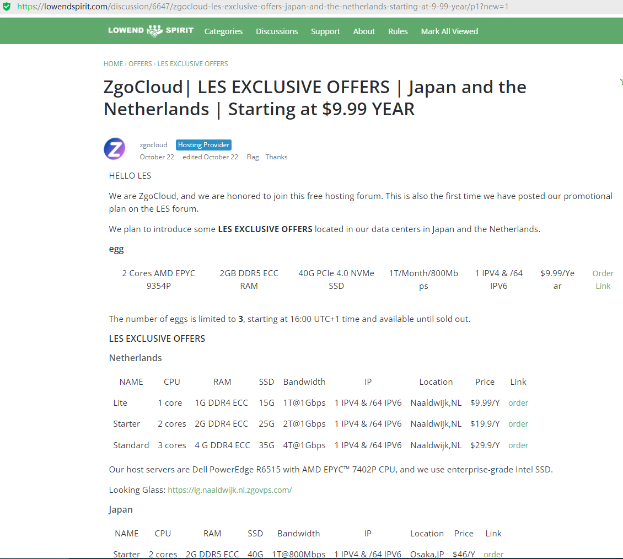Open the zgocloud username profile link
The image size is (623, 559).
[153, 145]
